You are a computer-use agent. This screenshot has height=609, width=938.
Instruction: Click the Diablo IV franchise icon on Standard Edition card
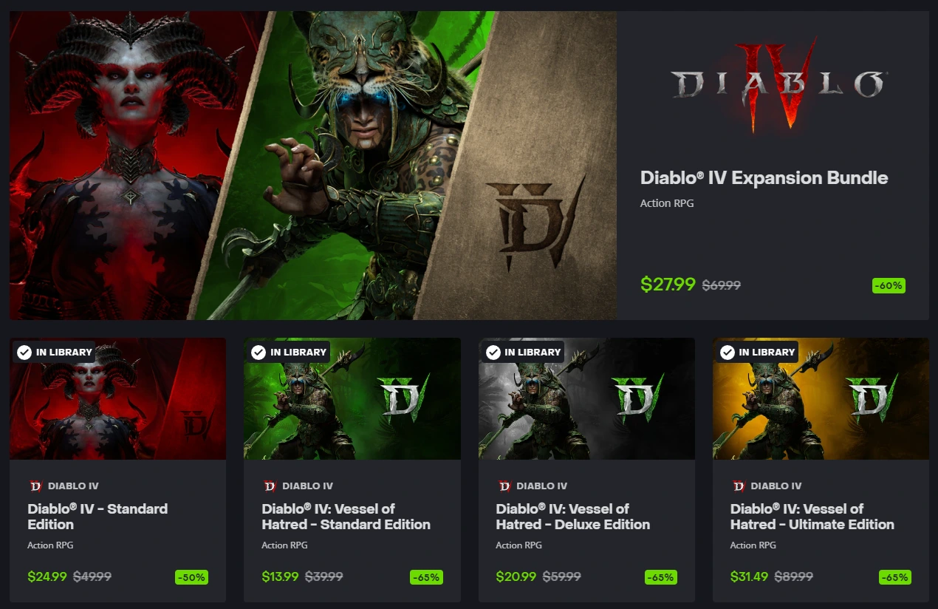[35, 486]
